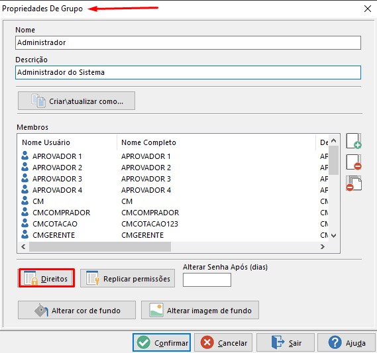Select user CM in the Nome Usuário column
The image size is (377, 353).
pyautogui.click(x=38, y=201)
